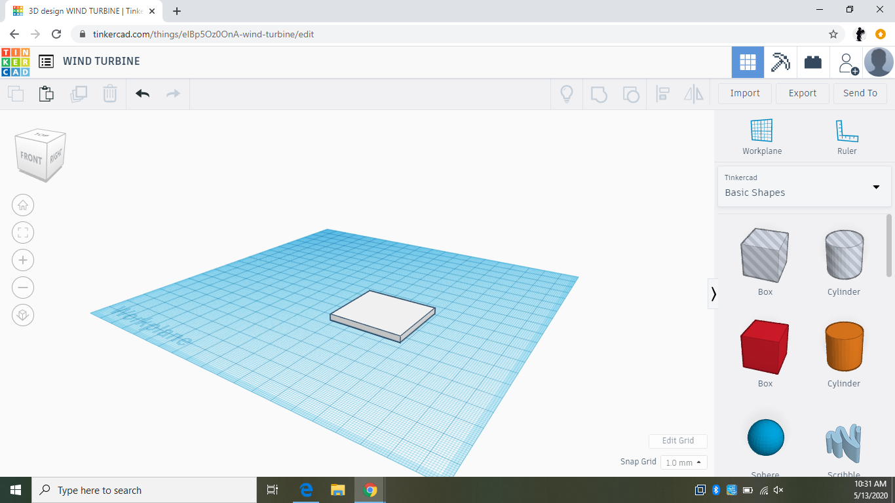Toggle perspective view mode
895x503 pixels.
coord(23,315)
